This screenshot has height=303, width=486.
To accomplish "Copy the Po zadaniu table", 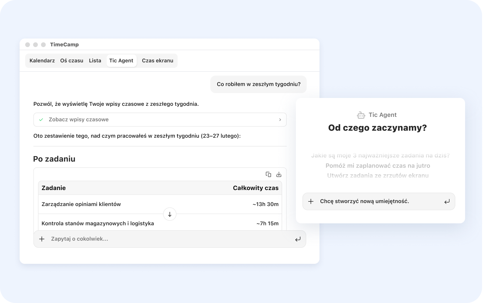I will pos(268,174).
